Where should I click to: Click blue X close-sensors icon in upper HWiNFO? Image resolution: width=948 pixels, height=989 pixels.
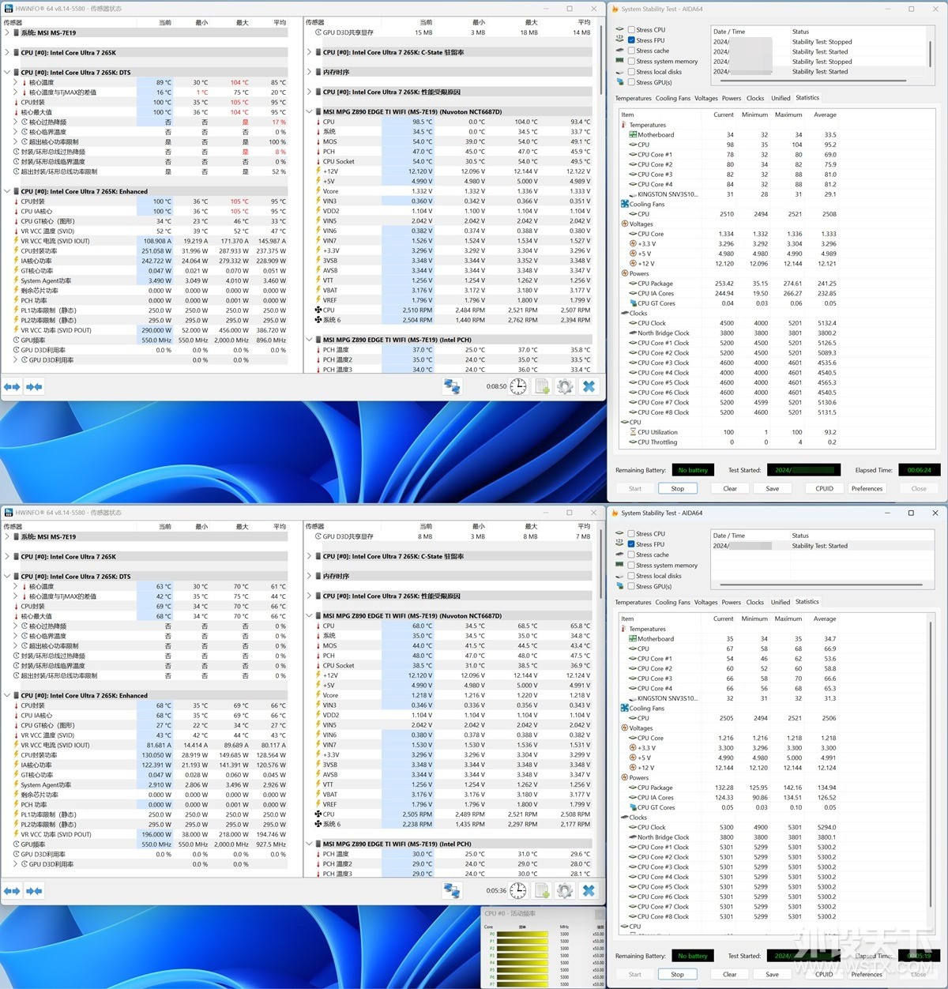589,387
